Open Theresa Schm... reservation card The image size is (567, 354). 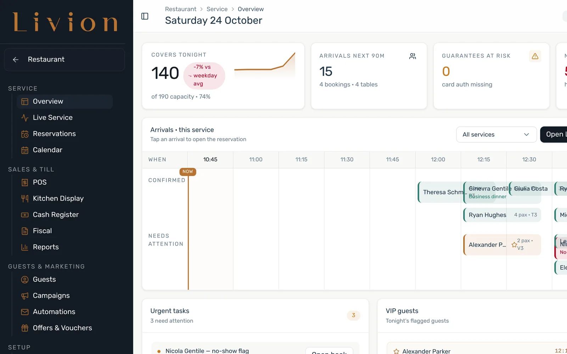(441, 192)
